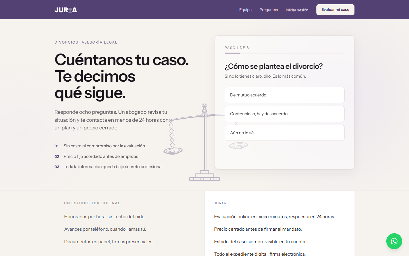Open the Equipo page
The image size is (409, 256).
coord(245,10)
